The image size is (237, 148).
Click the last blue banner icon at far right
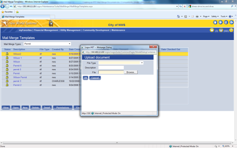click(x=231, y=22)
